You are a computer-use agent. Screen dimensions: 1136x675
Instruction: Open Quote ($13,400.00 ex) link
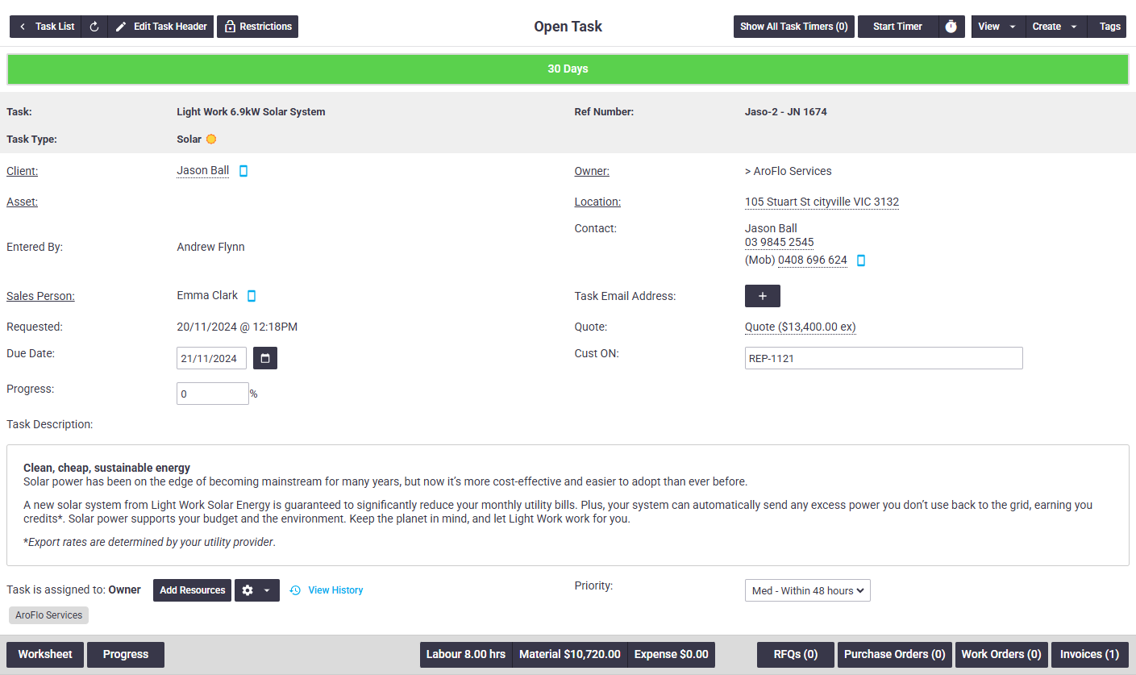(801, 327)
